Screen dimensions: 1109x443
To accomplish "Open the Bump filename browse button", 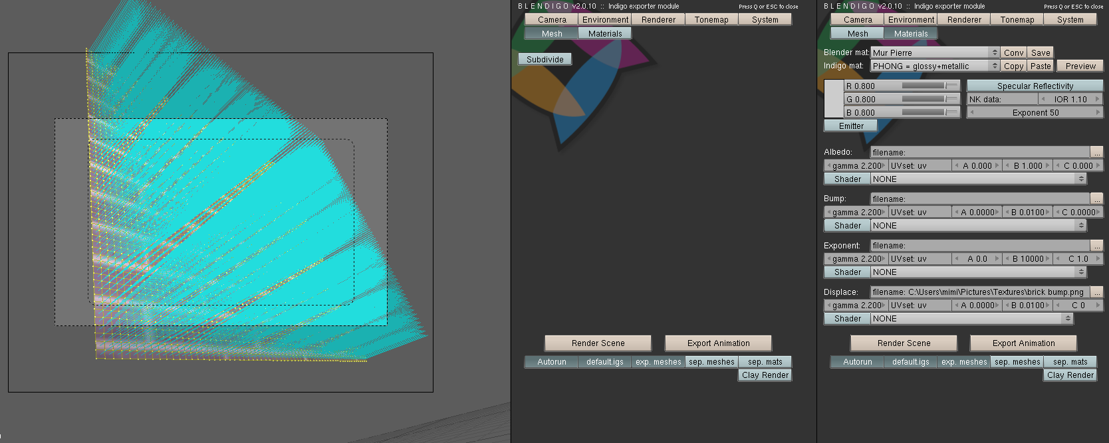I will (x=1097, y=199).
